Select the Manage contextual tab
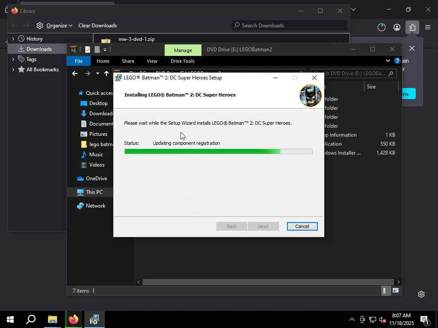Viewport: 438px width, 328px height. pos(183,50)
